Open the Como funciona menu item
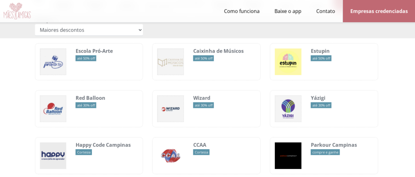The image size is (415, 177). pos(242,11)
